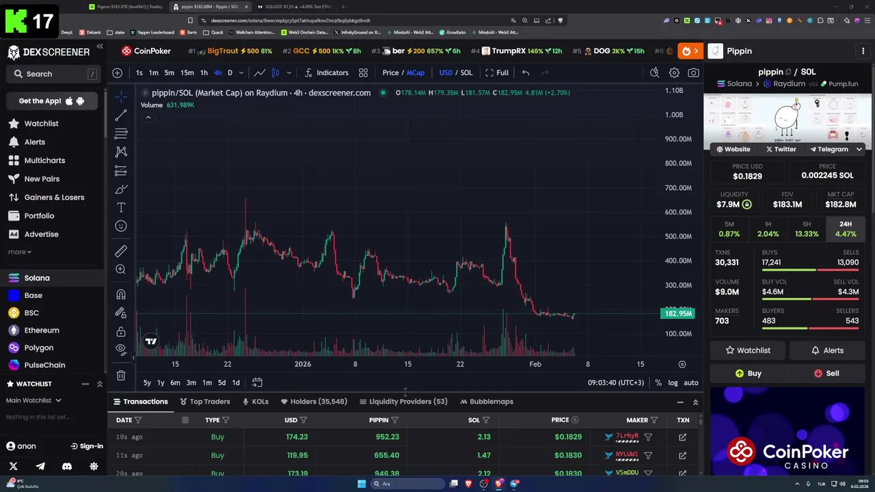The height and width of the screenshot is (492, 875).
Task: Click the red Sell button
Action: pyautogui.click(x=826, y=374)
